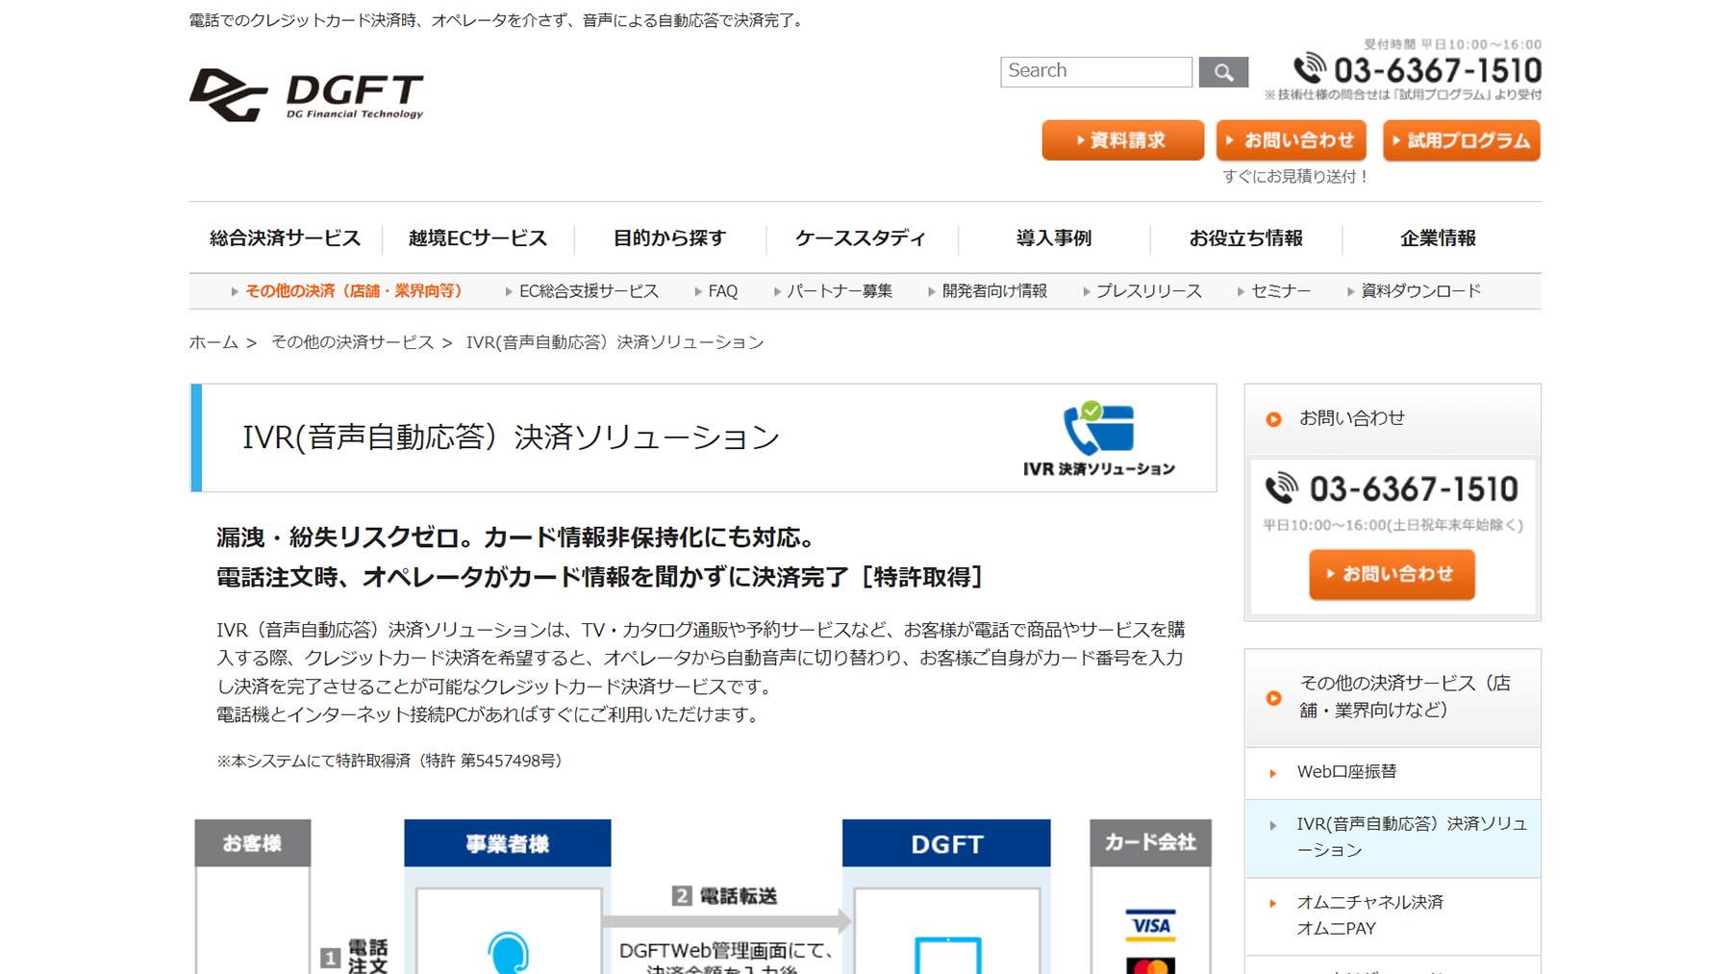
Task: Open sidebar Web口座振替 link
Action: pos(1346,772)
